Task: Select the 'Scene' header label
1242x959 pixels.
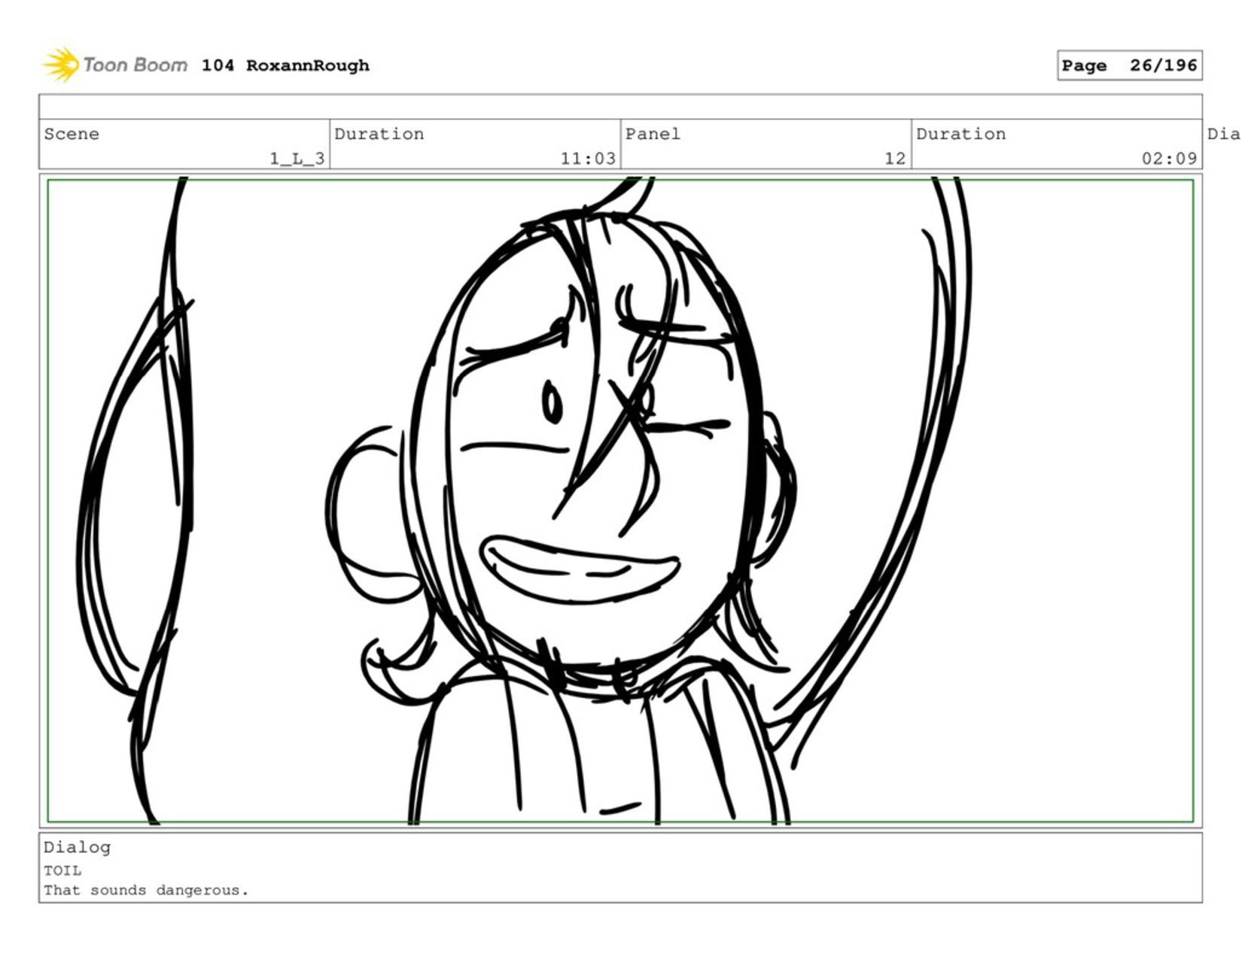Action: pos(72,134)
